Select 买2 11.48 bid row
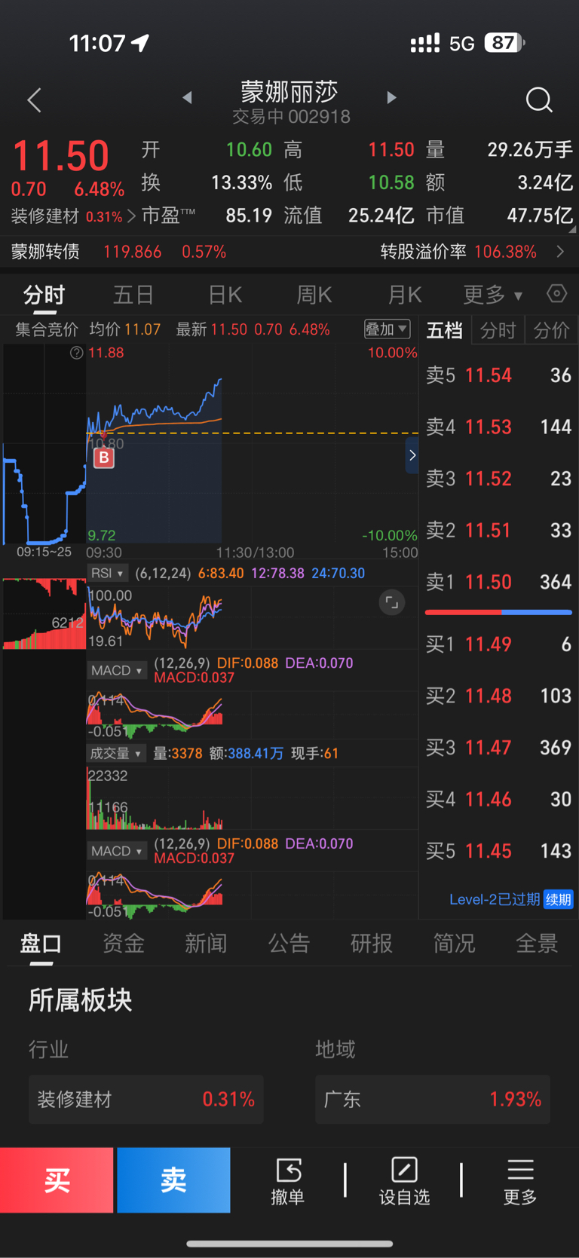579x1258 pixels. point(498,696)
